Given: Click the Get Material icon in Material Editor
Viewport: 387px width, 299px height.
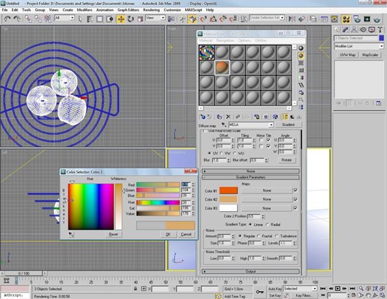Looking at the screenshot, I should point(203,116).
